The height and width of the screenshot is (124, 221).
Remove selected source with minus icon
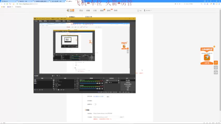[56, 90]
